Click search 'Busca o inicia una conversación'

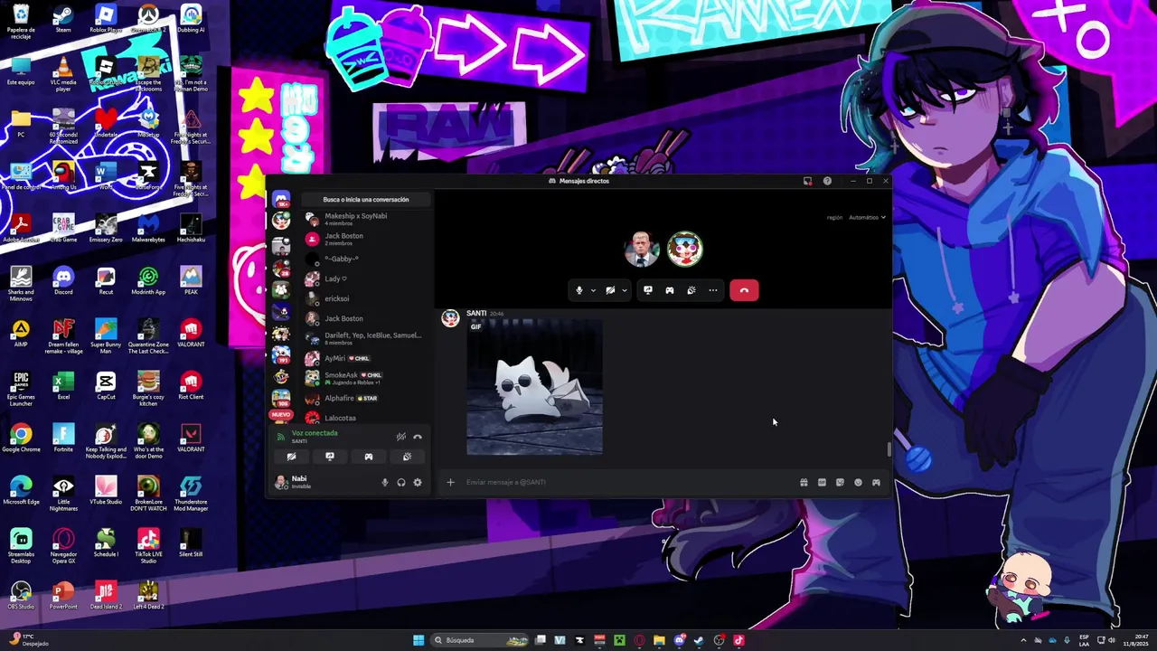point(366,200)
